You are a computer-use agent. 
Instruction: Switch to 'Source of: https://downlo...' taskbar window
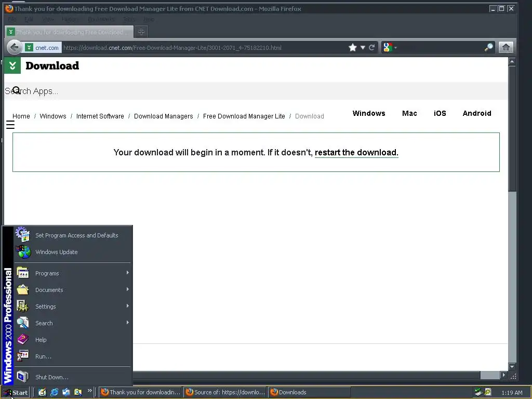225,392
